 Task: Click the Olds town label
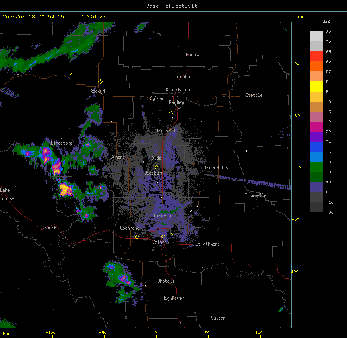pos(156,158)
